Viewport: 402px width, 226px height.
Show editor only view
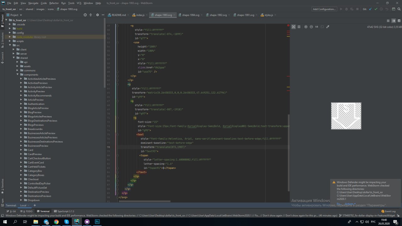tap(388, 21)
